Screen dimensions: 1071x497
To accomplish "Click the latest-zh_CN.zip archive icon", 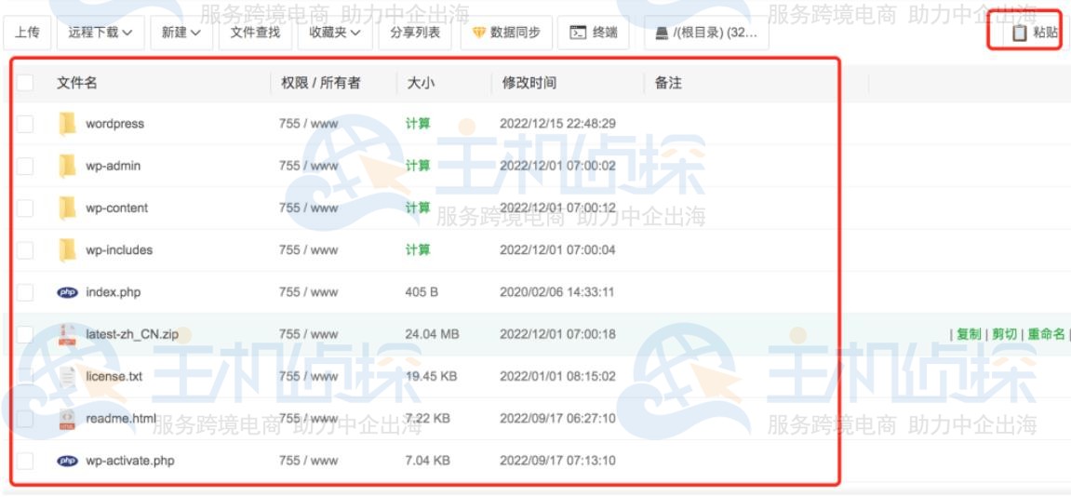I will point(67,334).
